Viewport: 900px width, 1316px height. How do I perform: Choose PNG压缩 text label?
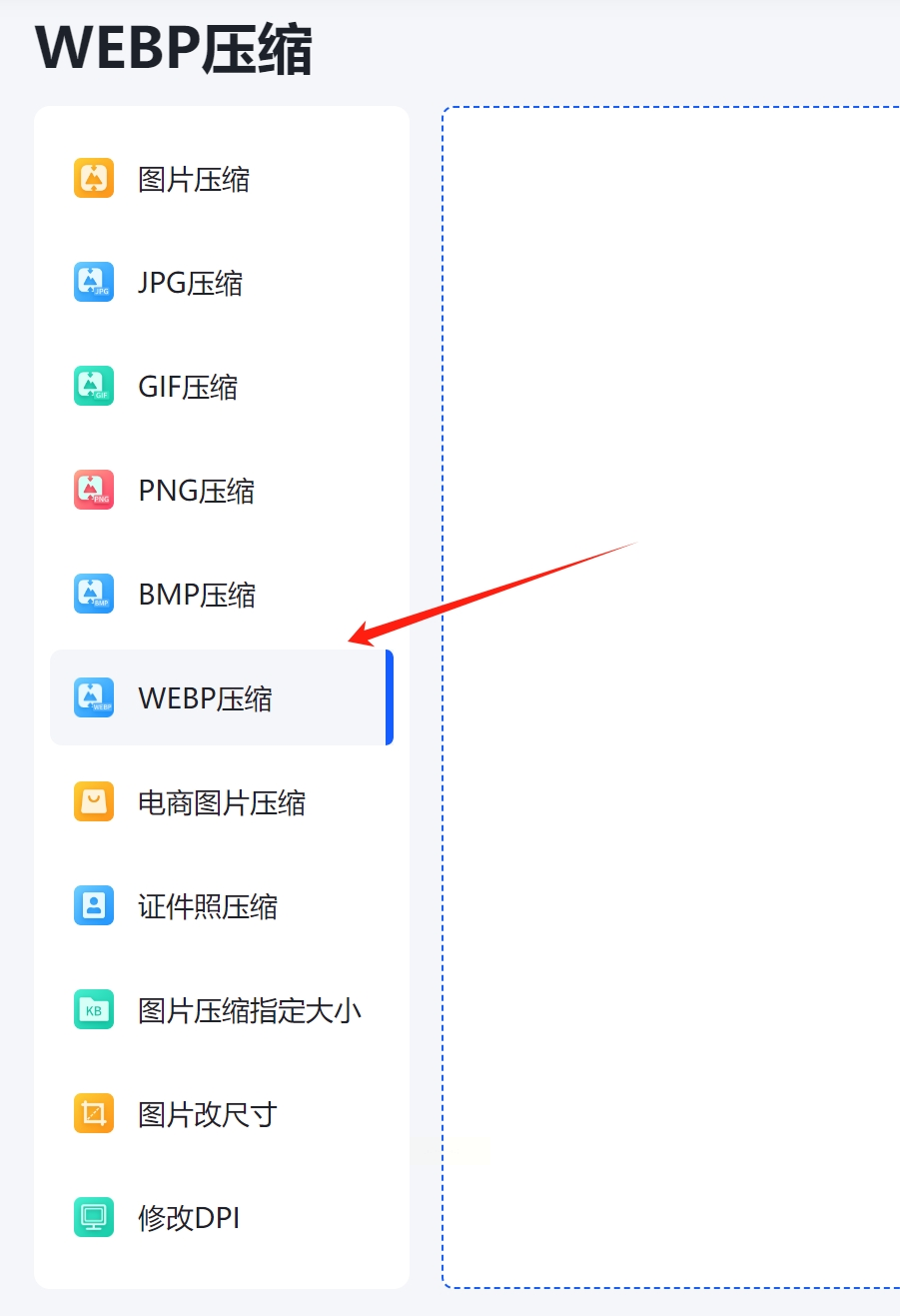tap(196, 491)
